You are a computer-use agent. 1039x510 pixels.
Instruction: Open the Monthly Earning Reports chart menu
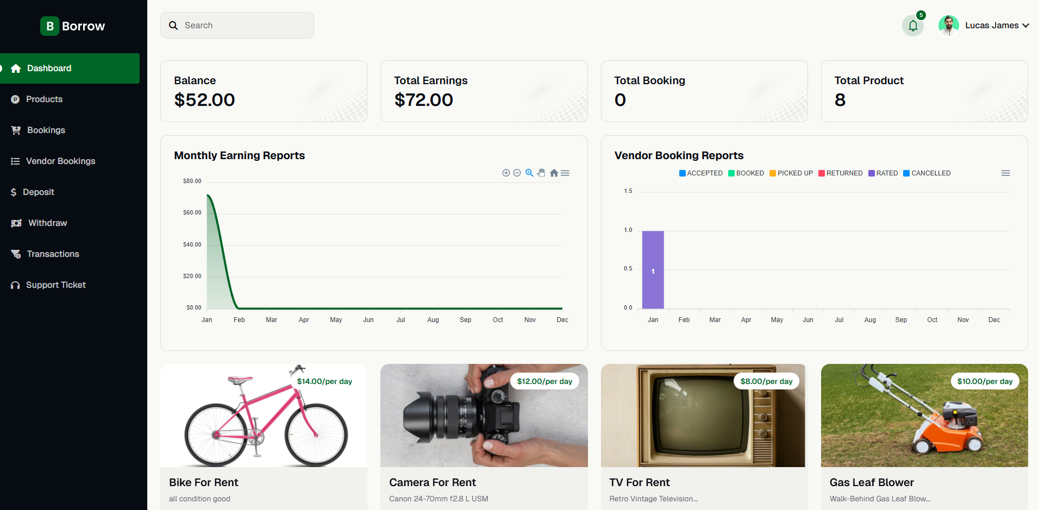[565, 173]
